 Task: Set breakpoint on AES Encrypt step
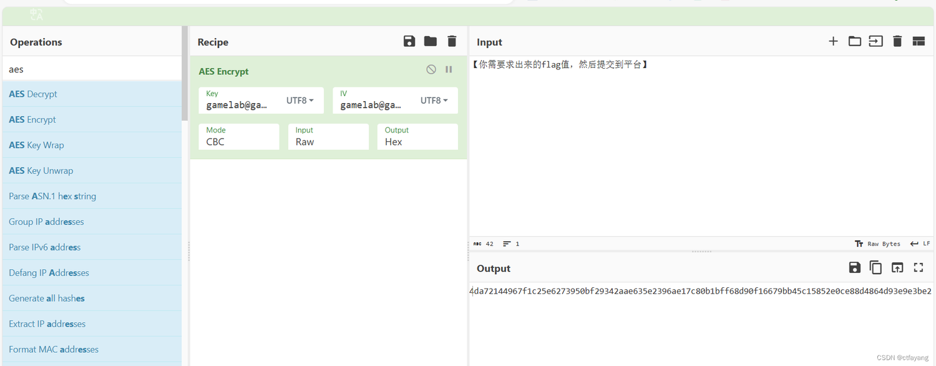(449, 69)
